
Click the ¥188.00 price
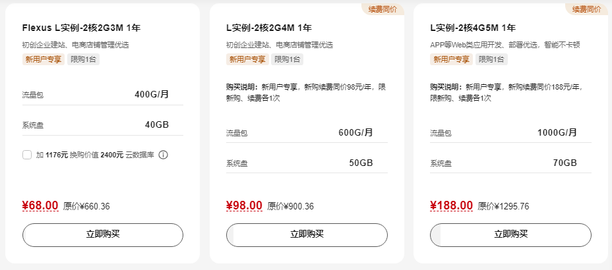coord(451,205)
